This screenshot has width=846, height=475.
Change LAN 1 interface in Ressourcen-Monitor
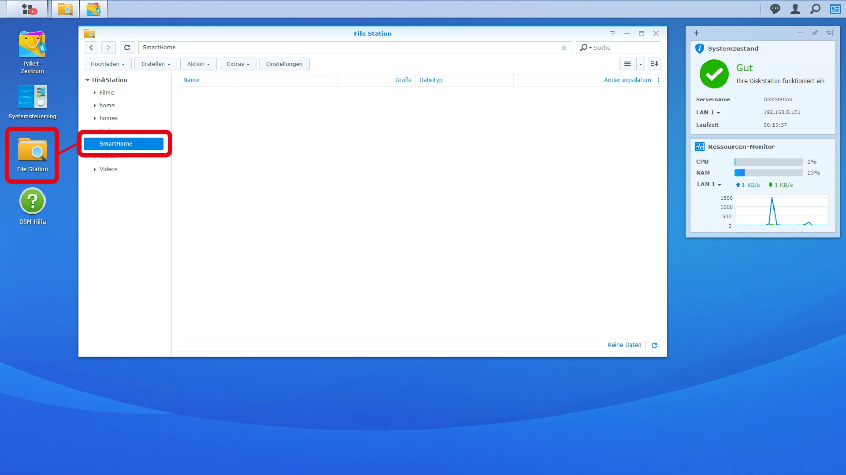709,184
